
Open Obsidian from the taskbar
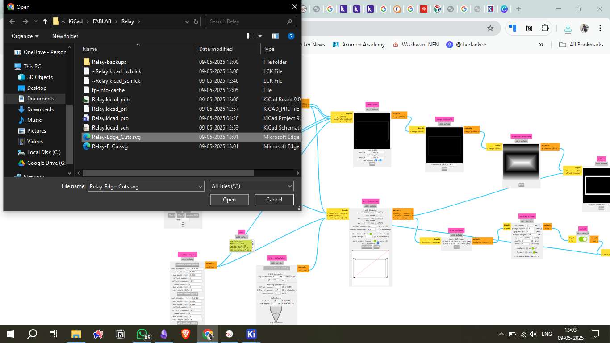pos(164,334)
